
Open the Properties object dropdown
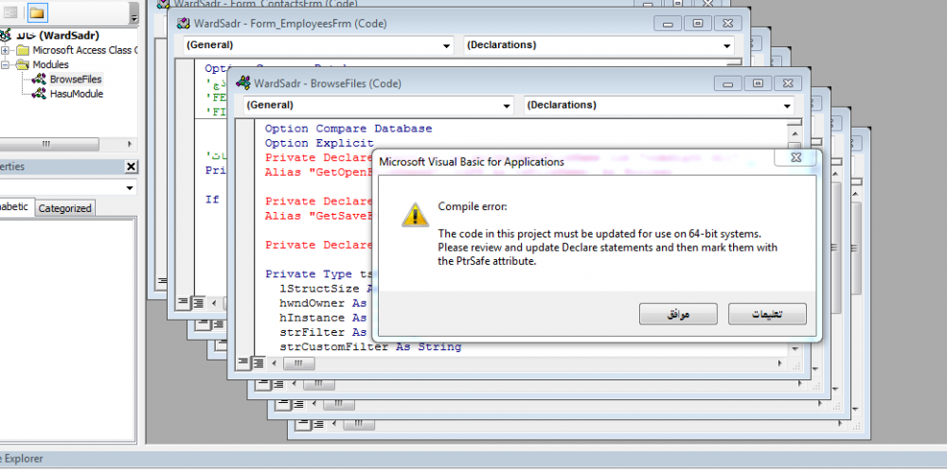[x=129, y=188]
